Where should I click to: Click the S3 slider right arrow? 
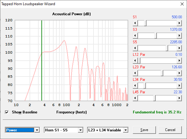(179, 36)
